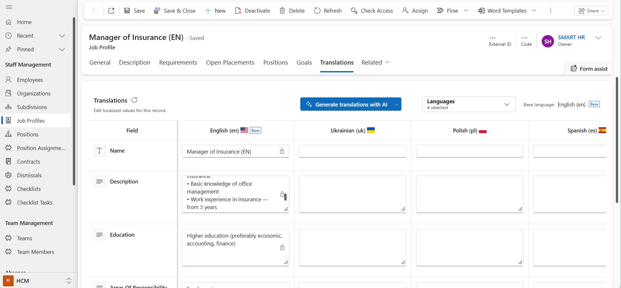Refresh the Translations section icon
Viewport: 621px width, 288px height.
[x=134, y=100]
